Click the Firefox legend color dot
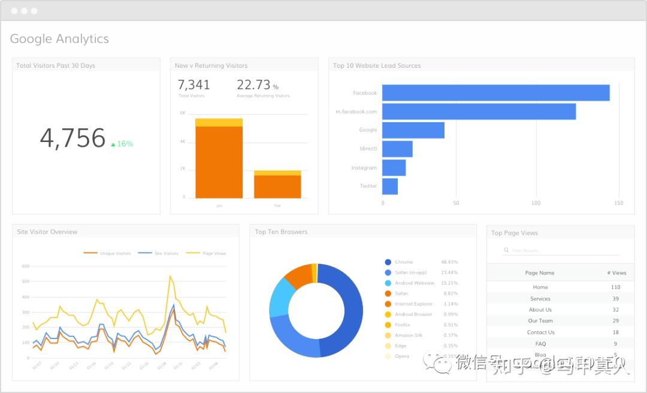This screenshot has height=393, width=647. (388, 325)
